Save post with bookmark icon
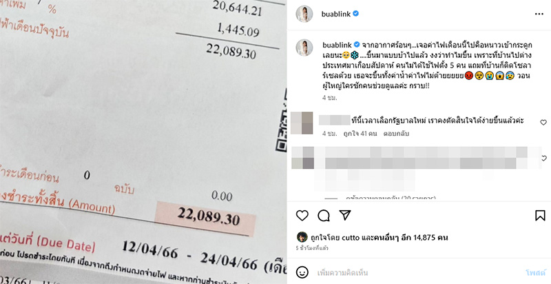Image resolution: width=551 pixels, height=284 pixels. [x=540, y=215]
